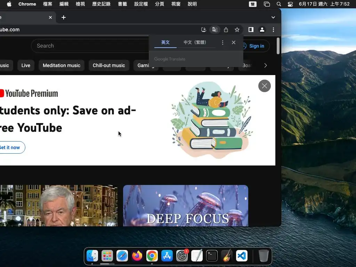Image resolution: width=356 pixels, height=267 pixels.
Task: Expand the tab search chevron
Action: coord(273,17)
